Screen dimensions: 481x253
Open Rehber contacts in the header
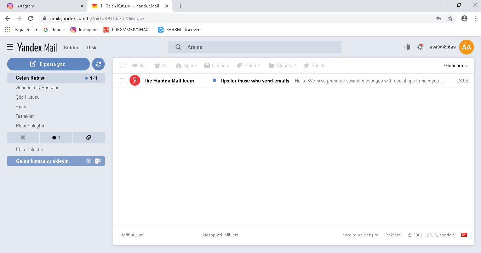point(72,47)
